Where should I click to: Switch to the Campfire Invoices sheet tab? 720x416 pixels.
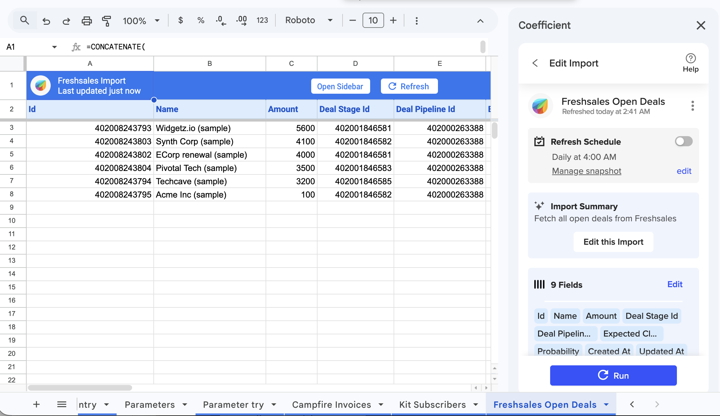[331, 405]
